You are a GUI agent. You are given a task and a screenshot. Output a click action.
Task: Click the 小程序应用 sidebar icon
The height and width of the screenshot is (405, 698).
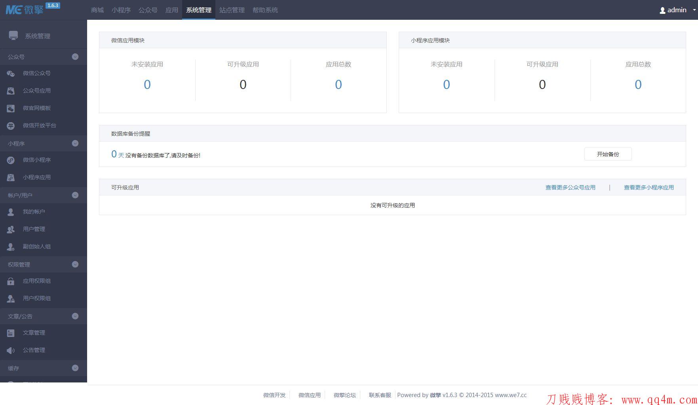pyautogui.click(x=11, y=178)
